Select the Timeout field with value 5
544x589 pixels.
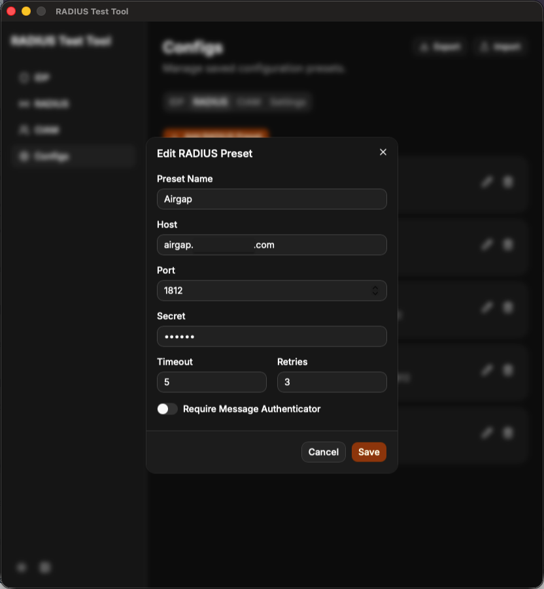(211, 382)
